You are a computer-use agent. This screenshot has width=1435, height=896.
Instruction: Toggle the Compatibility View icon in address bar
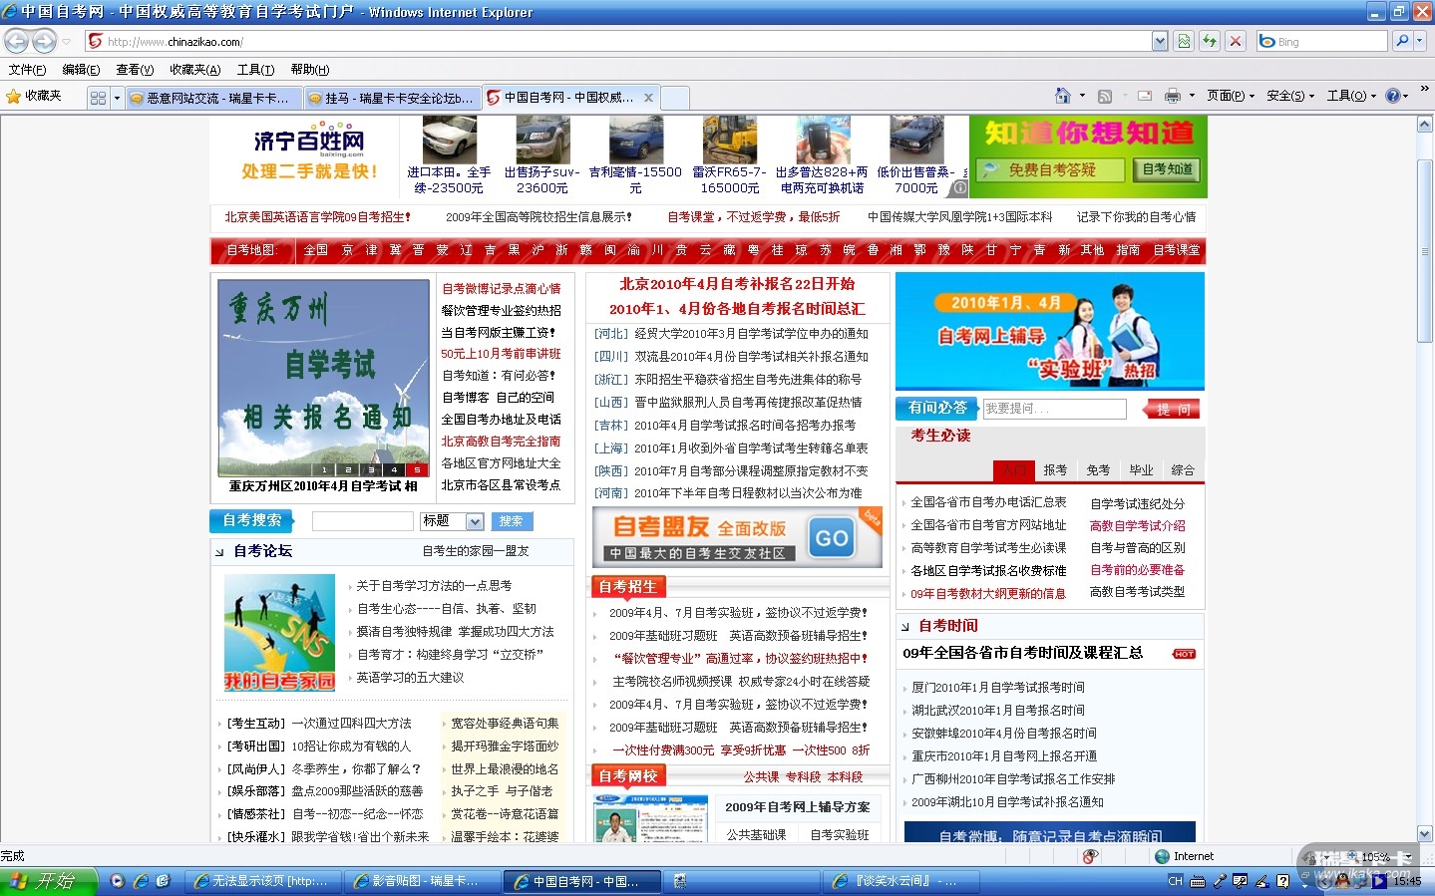point(1184,41)
